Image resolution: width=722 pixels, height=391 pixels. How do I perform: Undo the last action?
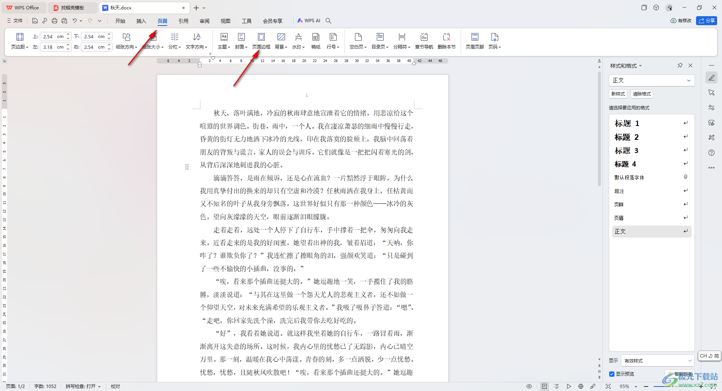point(74,21)
